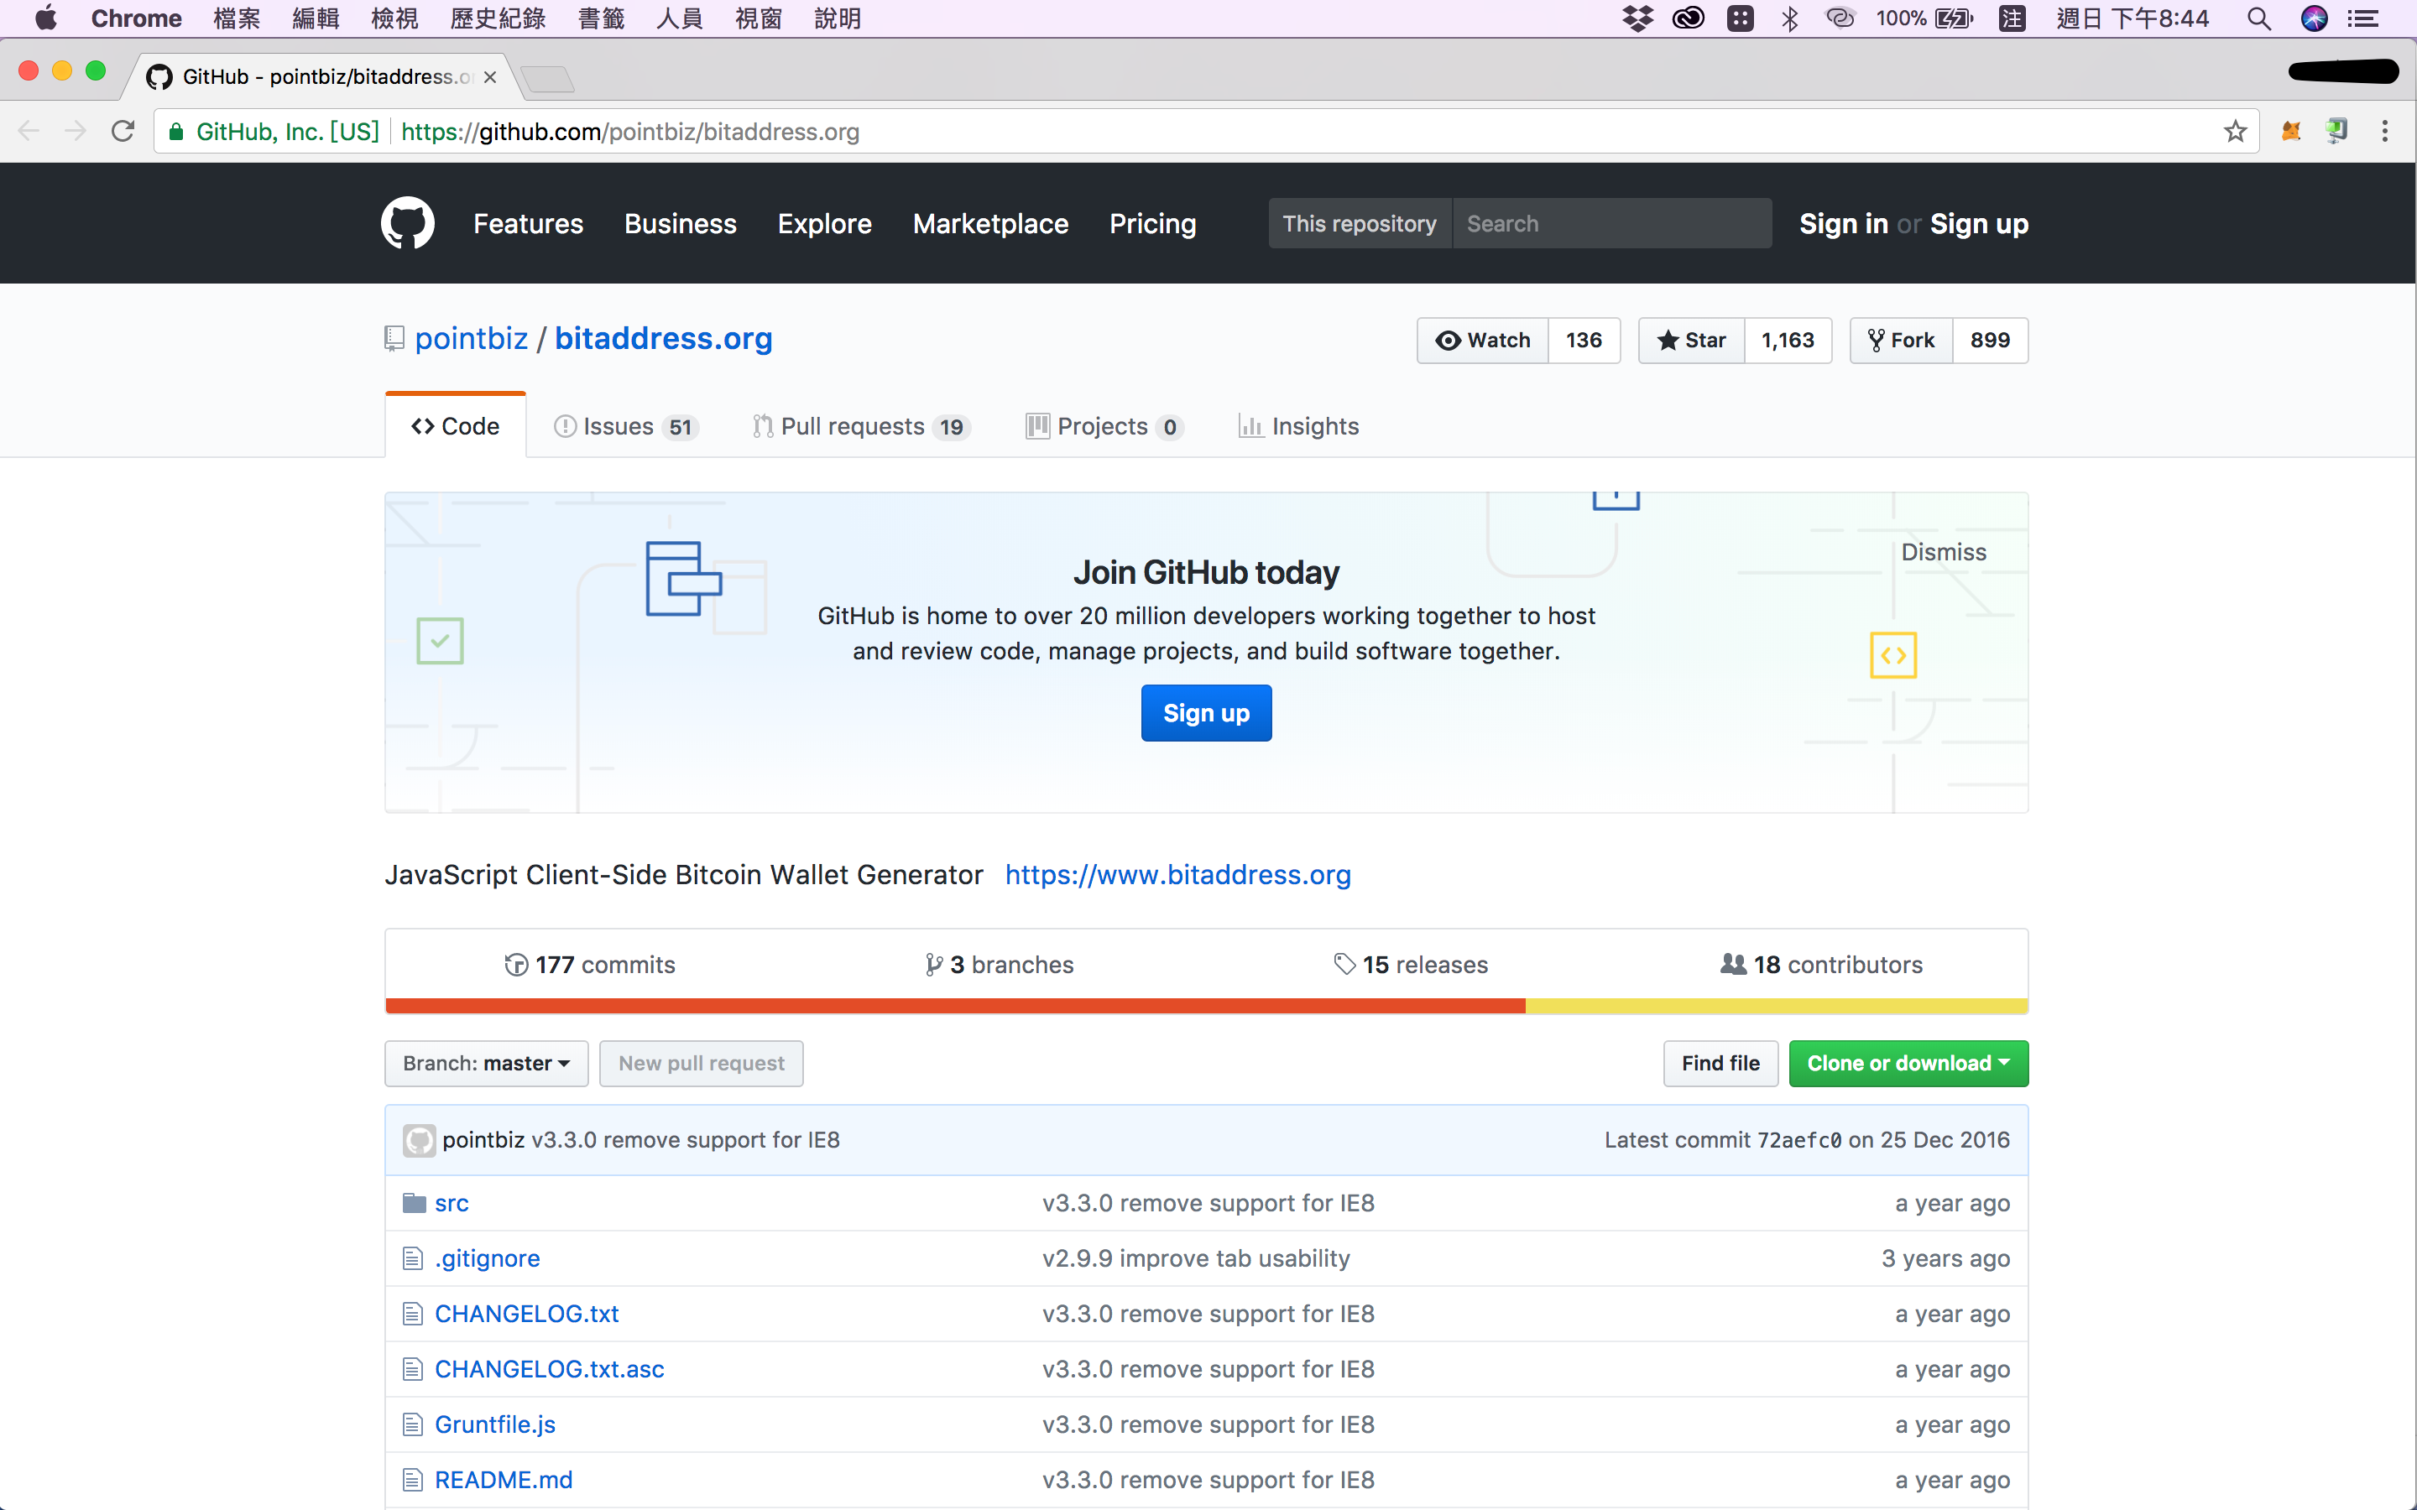This screenshot has width=2417, height=1510.
Task: Click file icon next to .gitignore
Action: [413, 1258]
